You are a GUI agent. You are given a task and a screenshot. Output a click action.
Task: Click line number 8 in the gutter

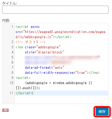(x=12, y=73)
